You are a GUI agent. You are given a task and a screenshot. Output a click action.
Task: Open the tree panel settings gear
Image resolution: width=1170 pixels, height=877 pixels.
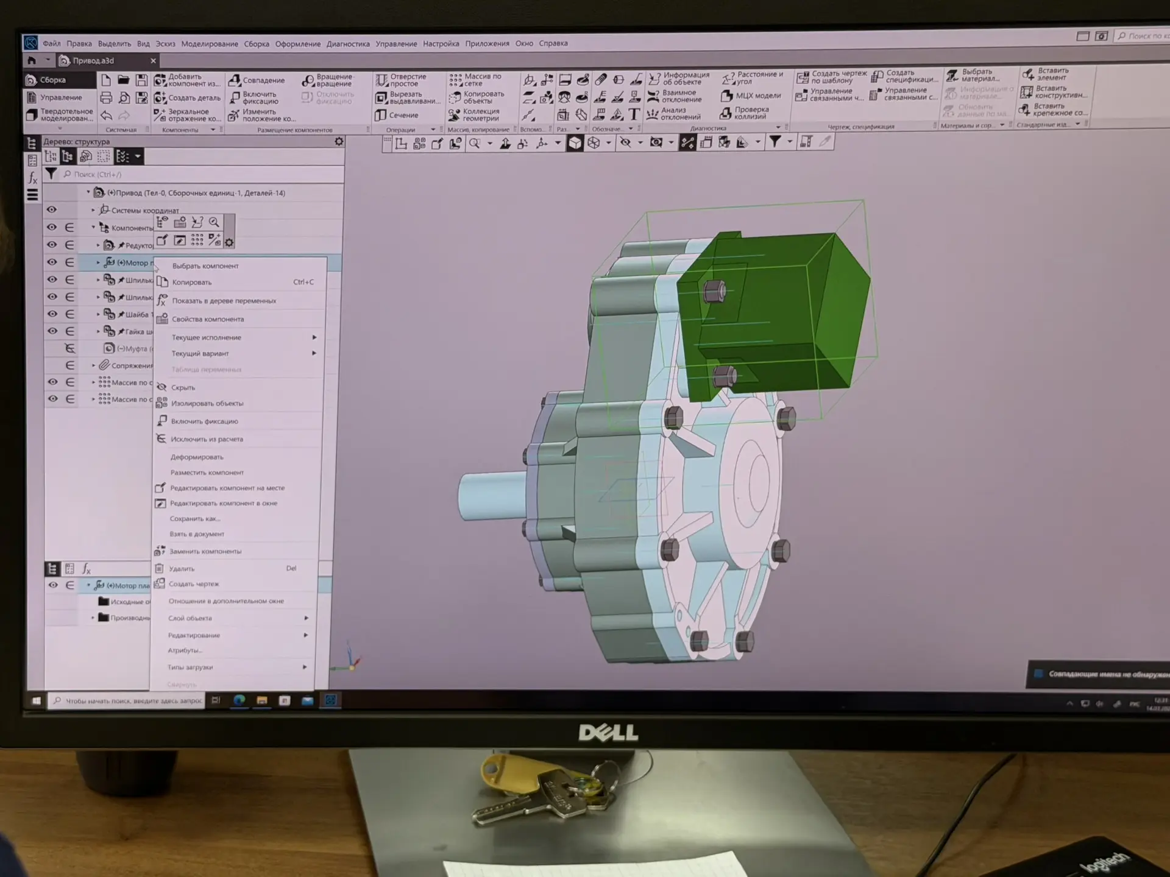(339, 141)
